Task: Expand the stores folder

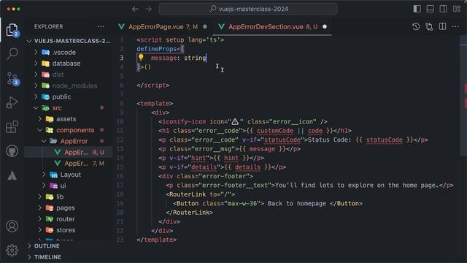Action: click(x=69, y=230)
